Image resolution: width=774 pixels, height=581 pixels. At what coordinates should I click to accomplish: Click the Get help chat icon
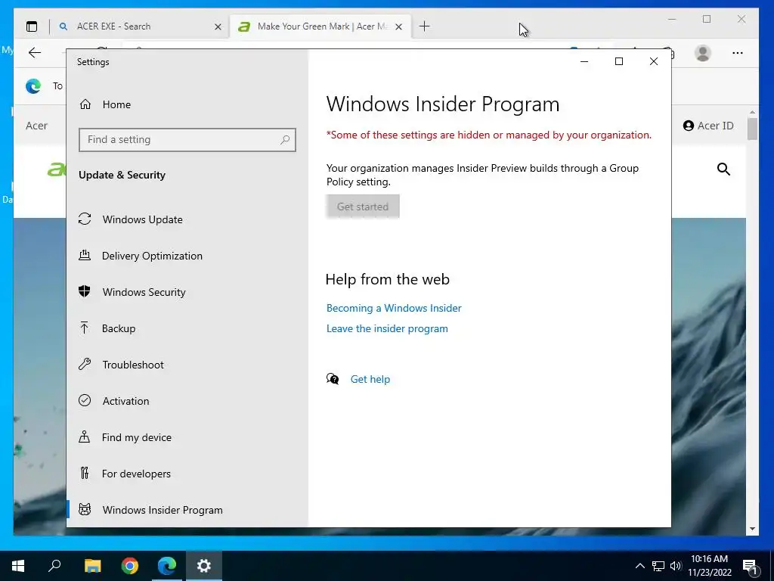coord(333,379)
